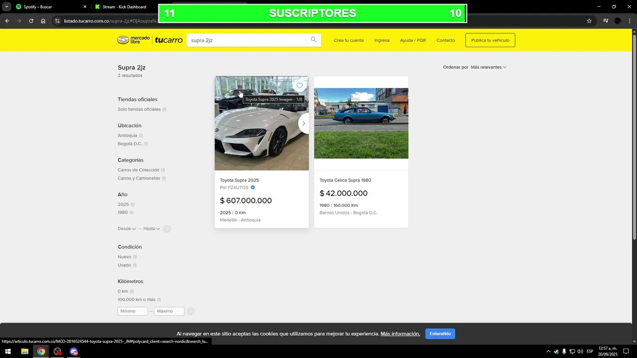Image resolution: width=637 pixels, height=358 pixels.
Task: Close the Spotify – Buscar tab
Action: (x=85, y=7)
